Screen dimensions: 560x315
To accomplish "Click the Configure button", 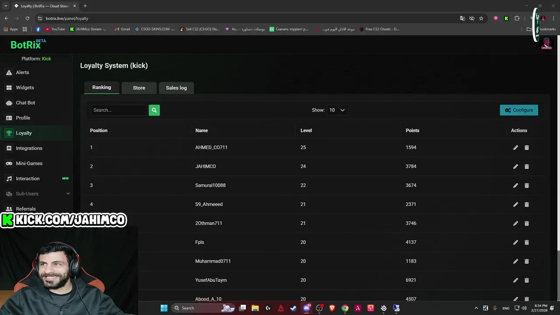I will tap(519, 110).
